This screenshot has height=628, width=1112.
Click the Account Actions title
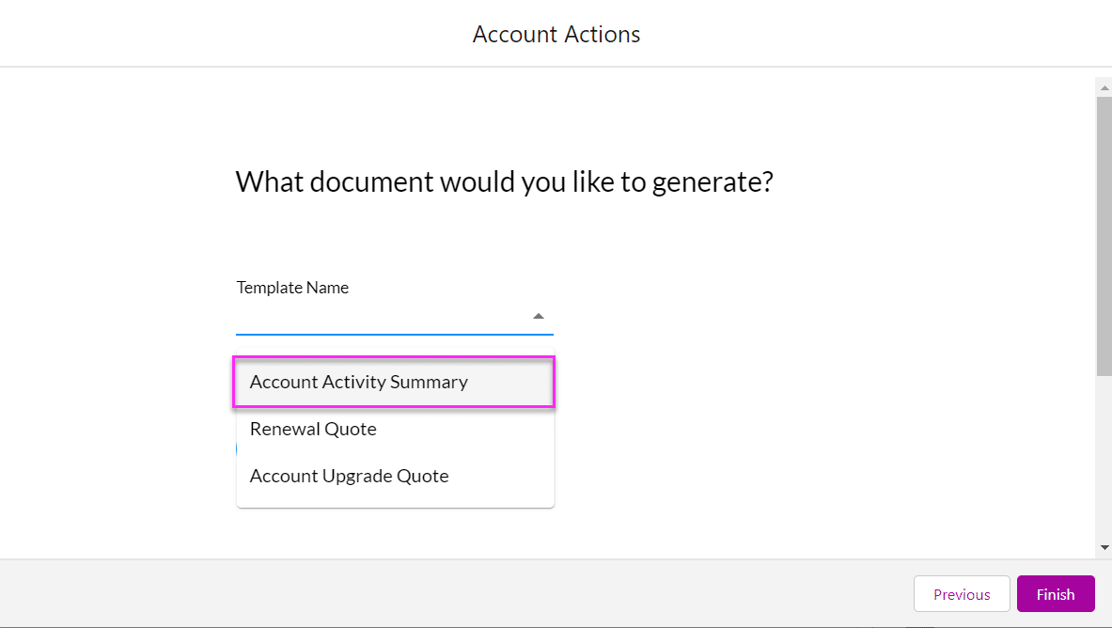click(556, 35)
